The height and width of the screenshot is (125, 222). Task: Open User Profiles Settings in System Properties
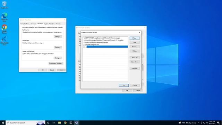pyautogui.click(x=58, y=47)
